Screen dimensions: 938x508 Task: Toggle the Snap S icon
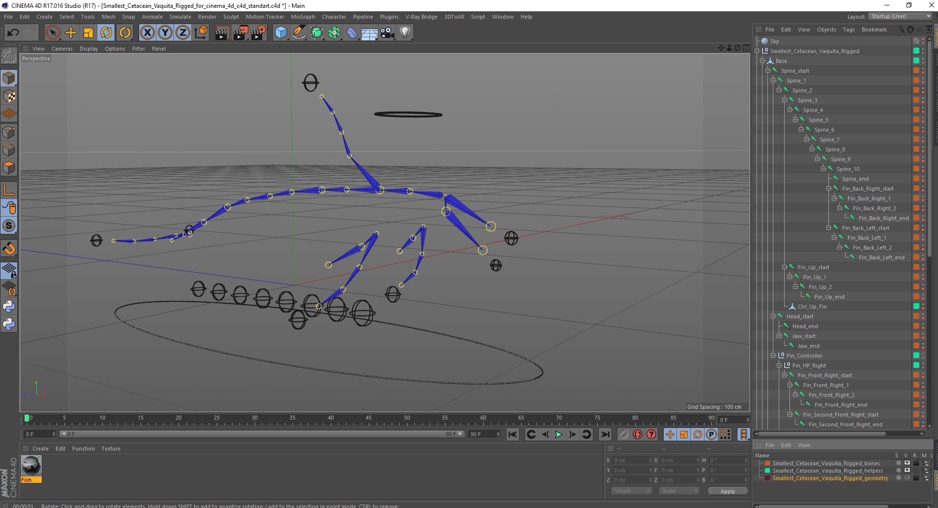(x=9, y=226)
